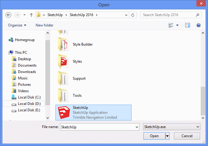Screen dimensions: 208x146
Task: Select the Tools folder icon
Action: [x=63, y=96]
